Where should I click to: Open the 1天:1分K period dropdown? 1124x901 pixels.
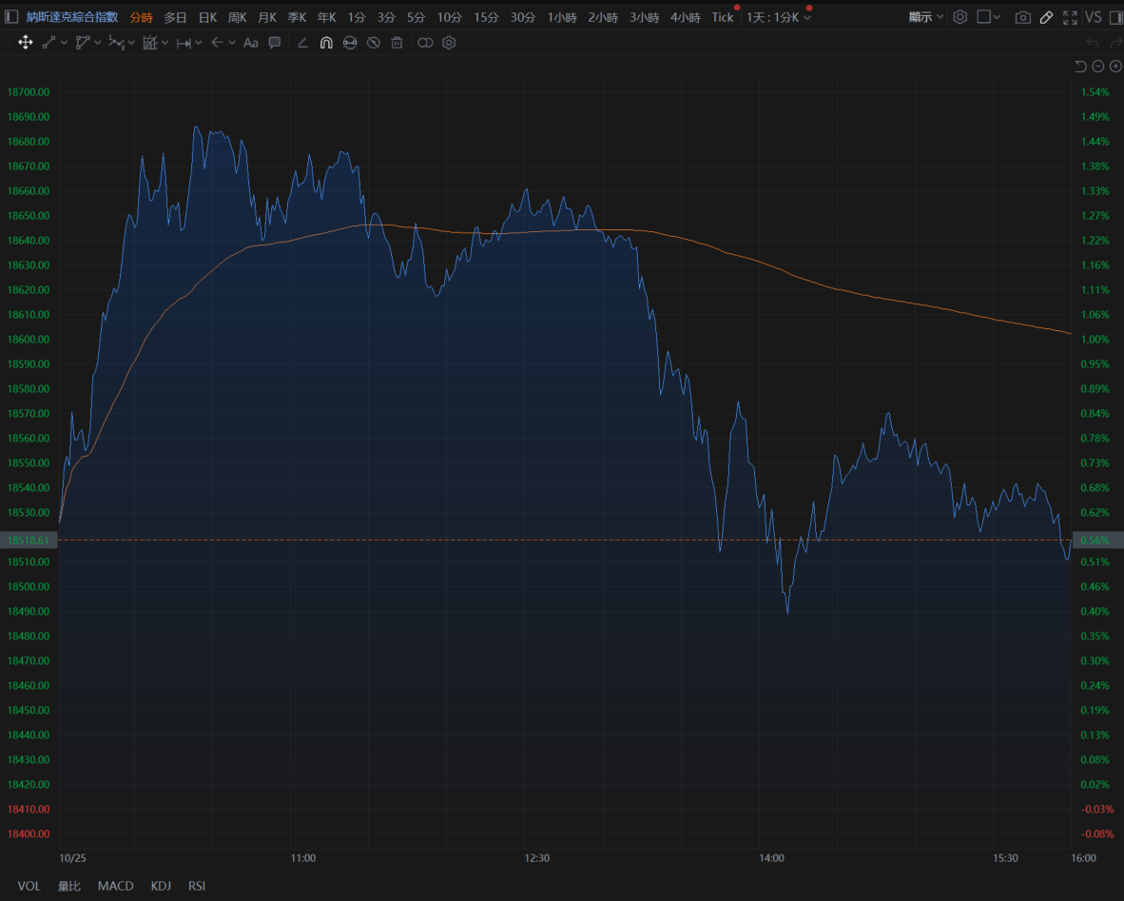tap(779, 16)
